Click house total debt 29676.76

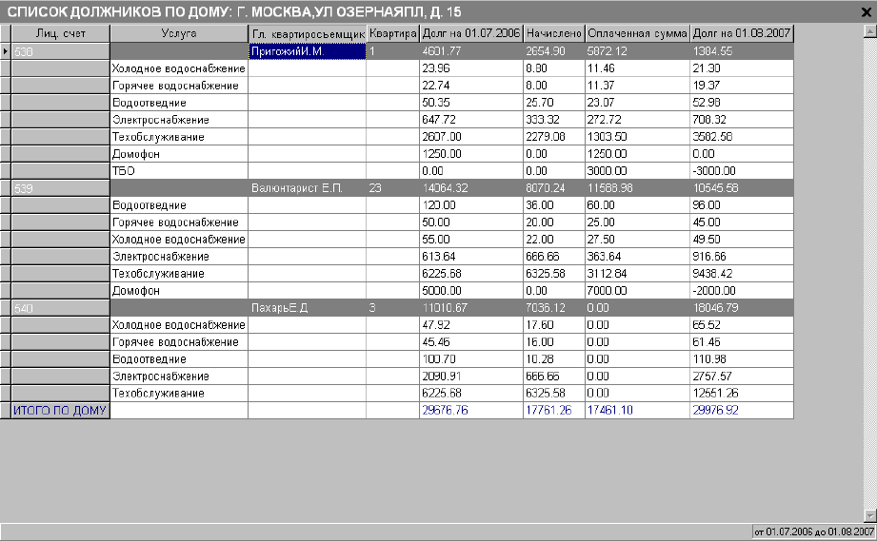[x=471, y=411]
